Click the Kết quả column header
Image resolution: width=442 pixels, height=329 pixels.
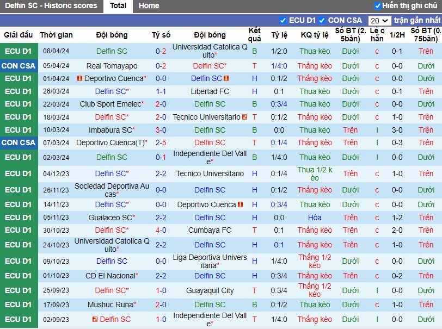[255, 35]
